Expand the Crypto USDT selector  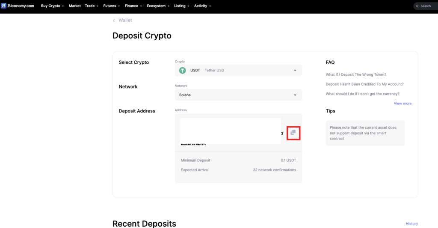[x=238, y=71]
